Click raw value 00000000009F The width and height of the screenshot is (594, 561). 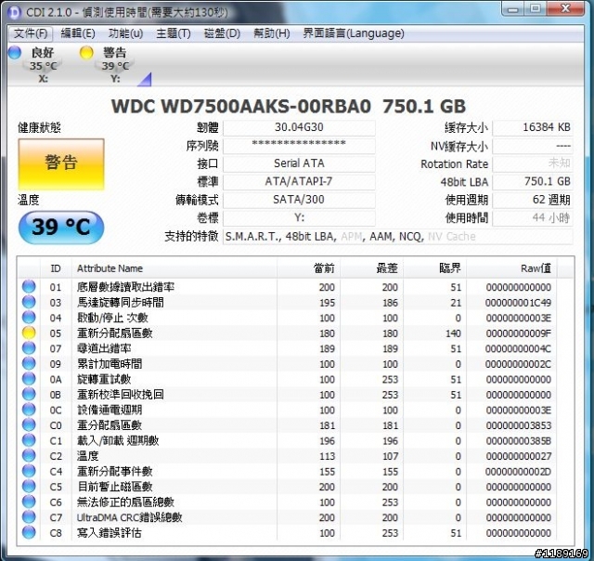[518, 333]
